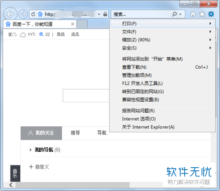Click the Tools gear icon
Screen dimensions: 220x191
click(x=211, y=14)
